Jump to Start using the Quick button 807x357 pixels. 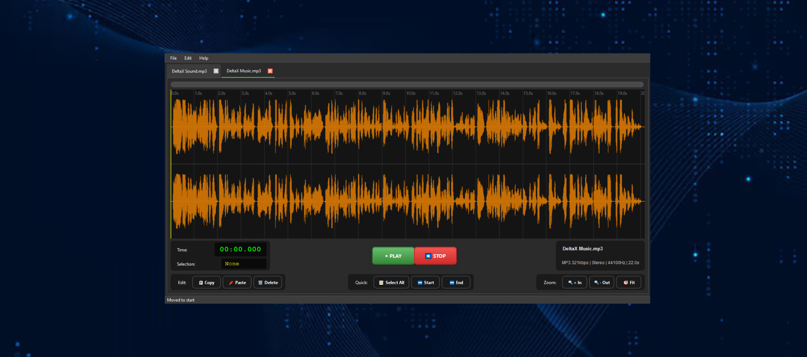pos(425,283)
